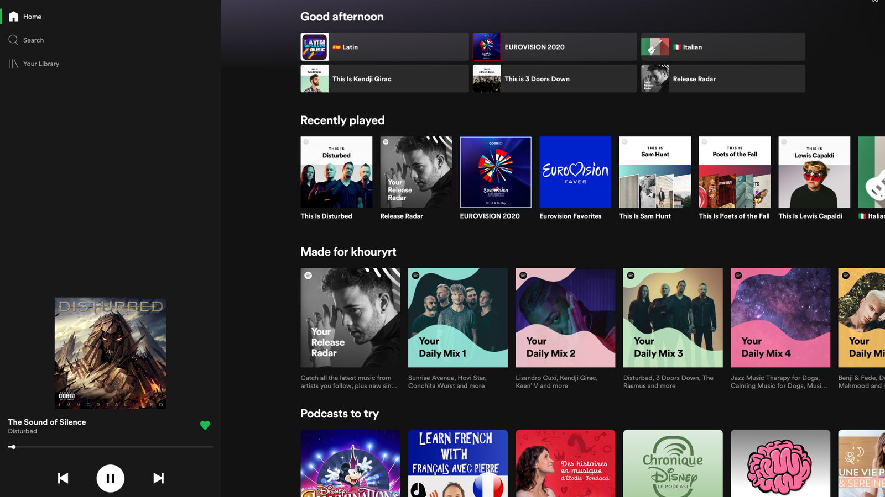Image resolution: width=885 pixels, height=497 pixels.
Task: Skip to the next track
Action: [x=158, y=478]
